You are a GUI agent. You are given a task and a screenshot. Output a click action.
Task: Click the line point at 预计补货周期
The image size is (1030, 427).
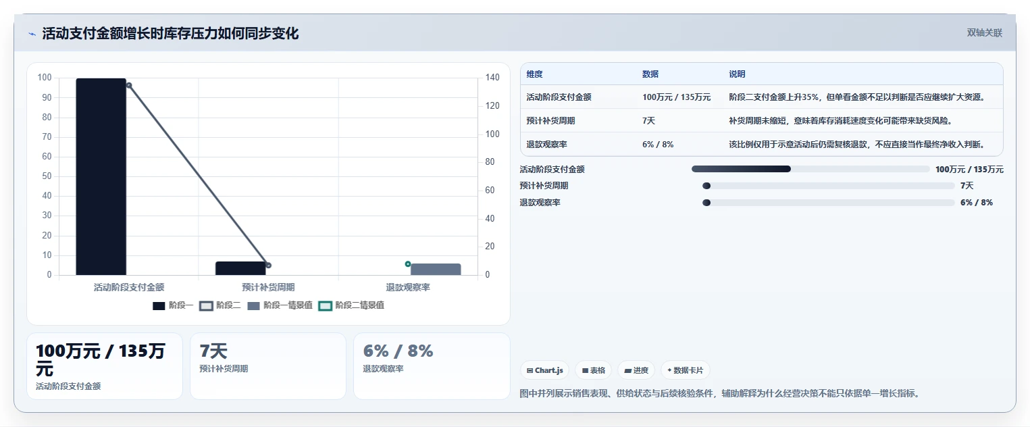pos(268,266)
